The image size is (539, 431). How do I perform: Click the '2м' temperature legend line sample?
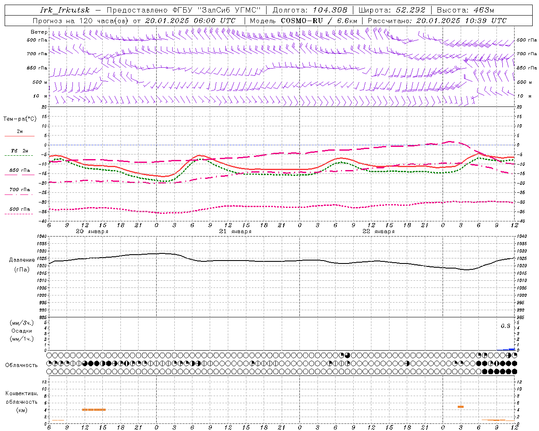coord(19,136)
